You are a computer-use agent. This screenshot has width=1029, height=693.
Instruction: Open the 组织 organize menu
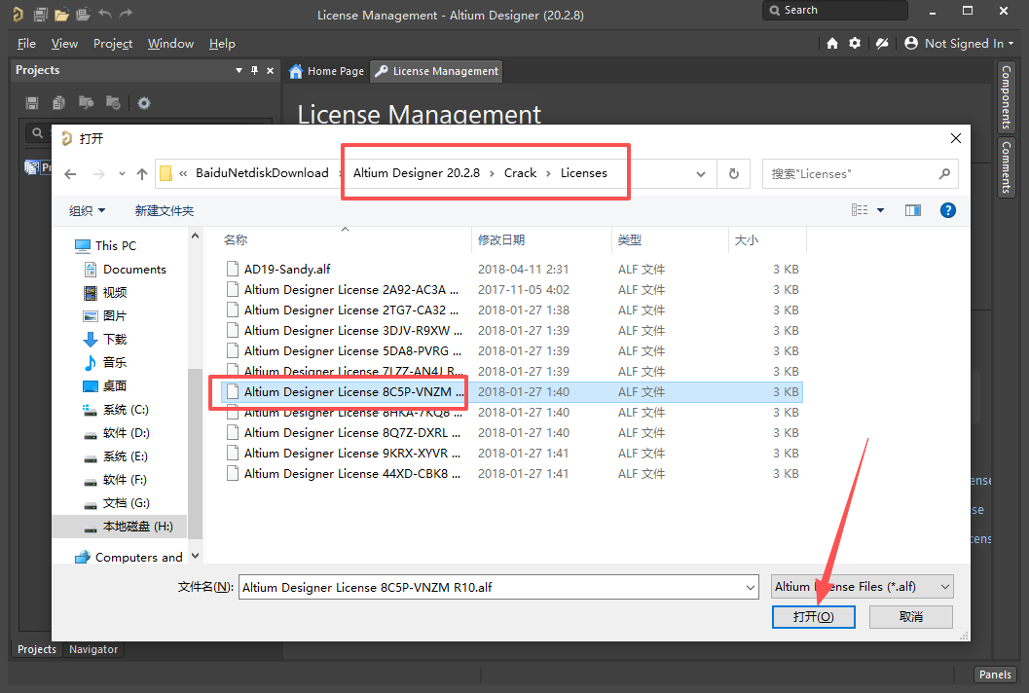[88, 210]
